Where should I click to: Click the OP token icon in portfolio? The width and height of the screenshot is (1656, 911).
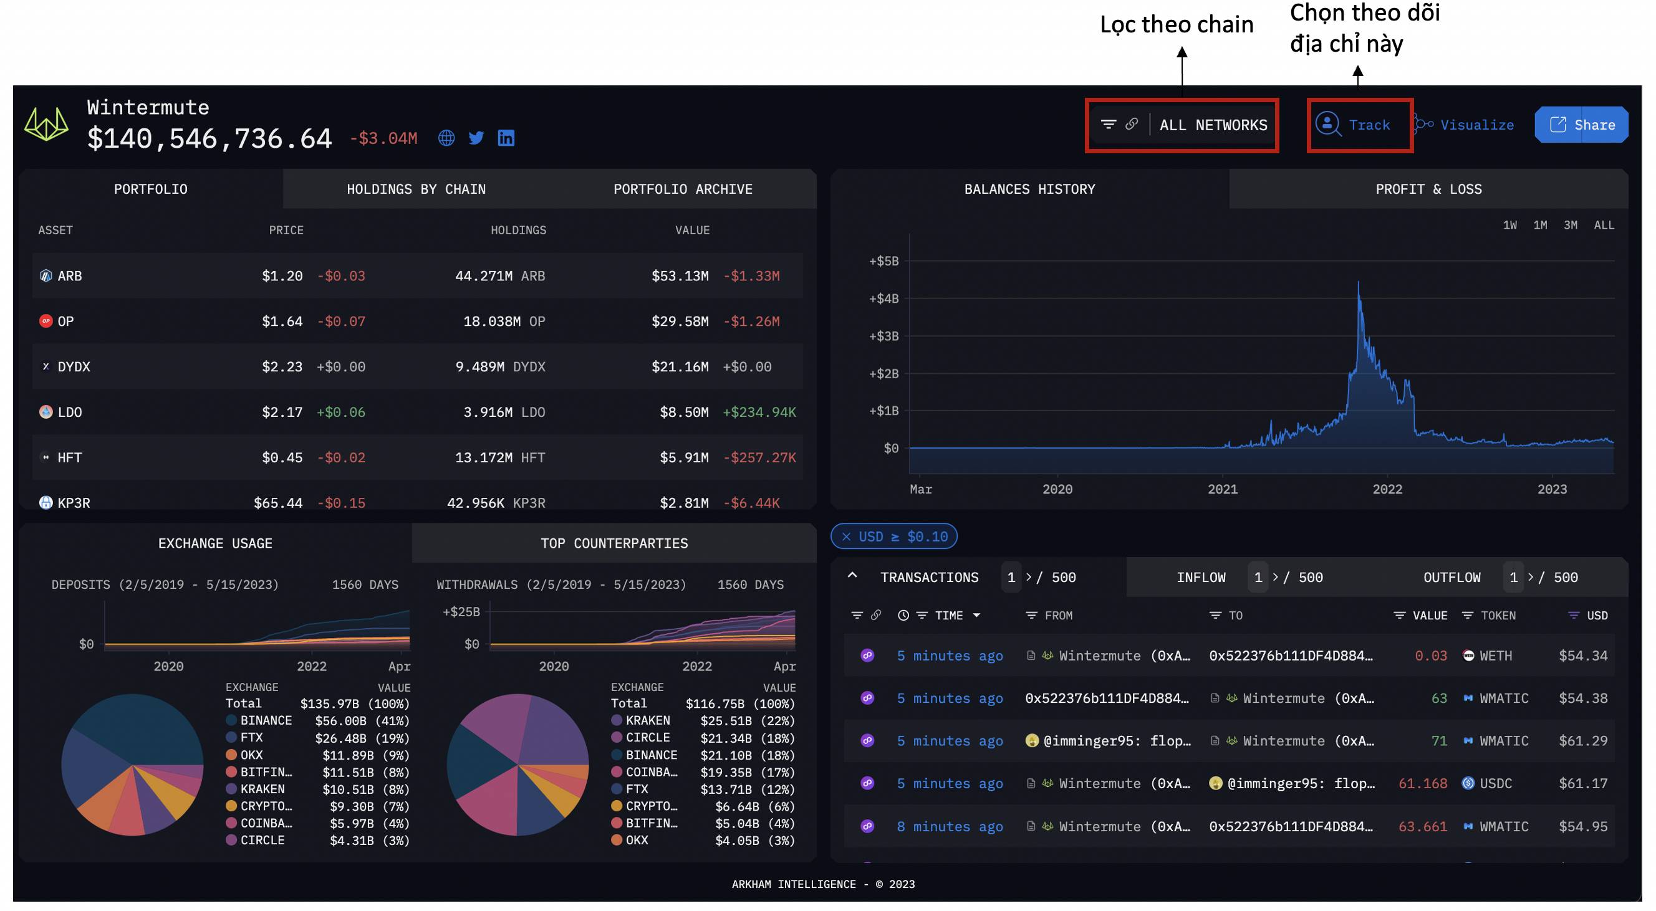point(46,322)
